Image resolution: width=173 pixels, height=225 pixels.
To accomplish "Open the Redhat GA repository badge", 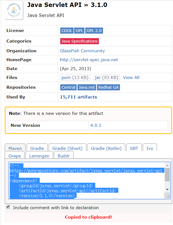I will click(108, 87).
